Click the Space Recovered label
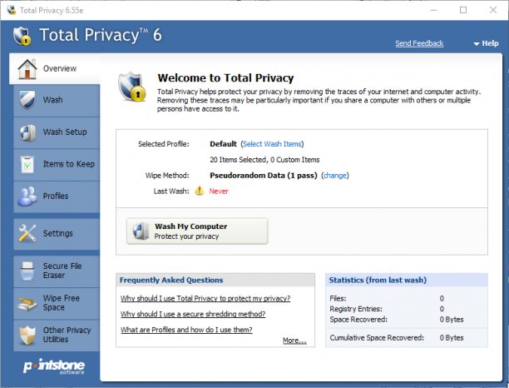Viewport: 509px width, 388px height. 358,320
